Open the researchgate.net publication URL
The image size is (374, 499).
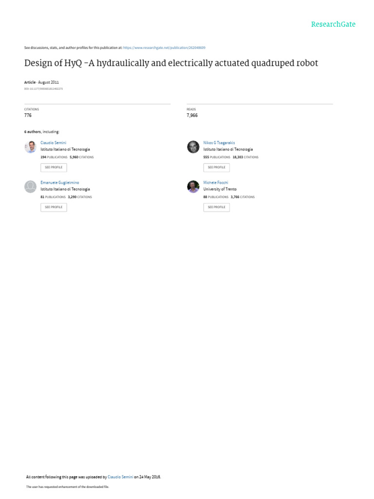click(164, 48)
